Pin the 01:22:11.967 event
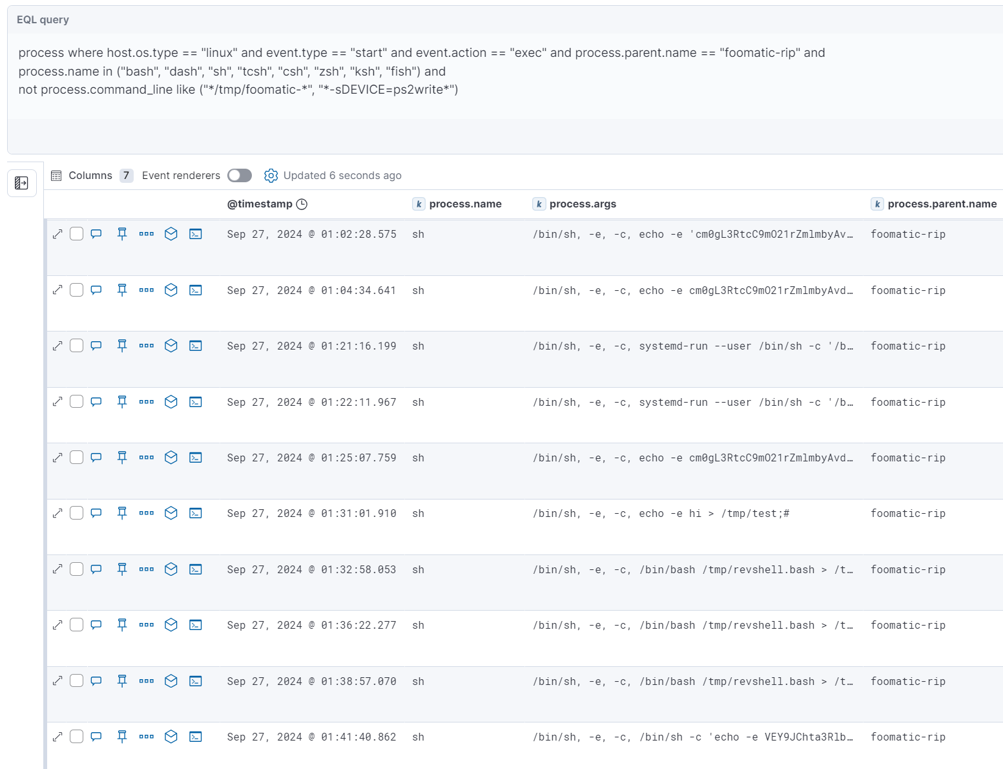The height and width of the screenshot is (769, 1003). [x=122, y=402]
